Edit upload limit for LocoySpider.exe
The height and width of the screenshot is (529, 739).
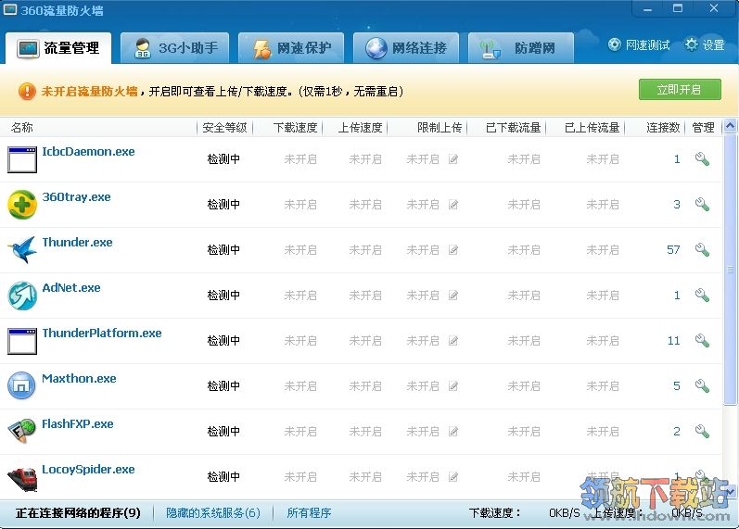coord(453,477)
